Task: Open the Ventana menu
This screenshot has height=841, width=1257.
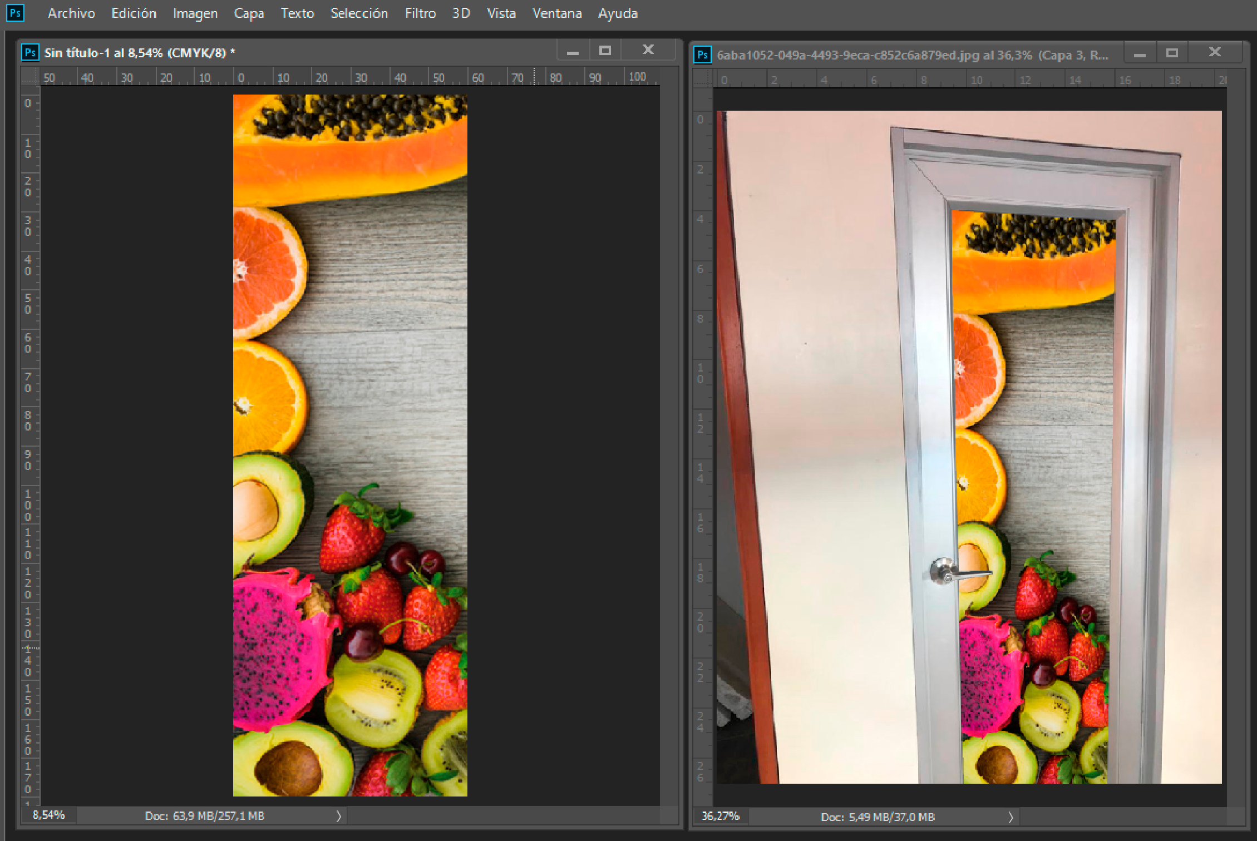Action: point(556,13)
